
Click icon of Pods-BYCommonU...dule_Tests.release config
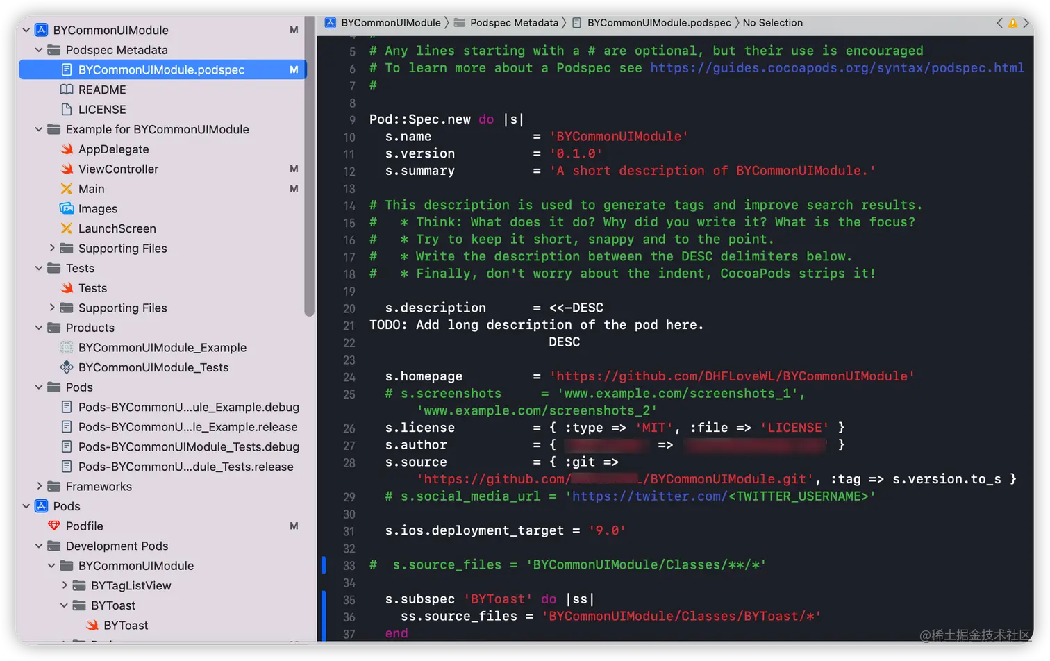(67, 467)
